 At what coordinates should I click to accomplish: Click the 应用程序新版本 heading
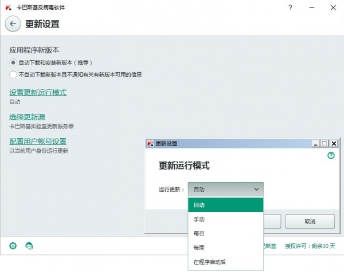(x=34, y=50)
